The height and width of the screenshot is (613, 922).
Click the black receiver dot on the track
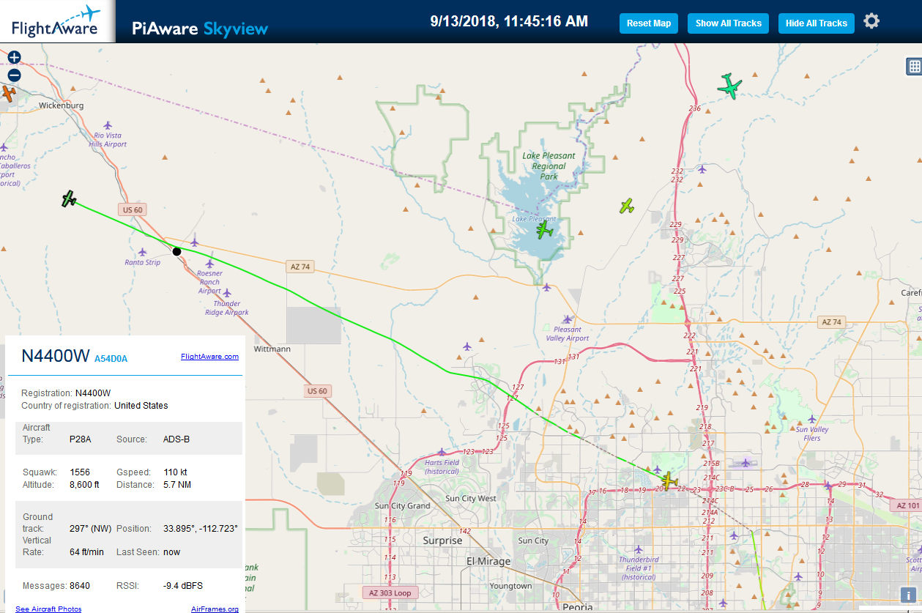[x=176, y=251]
